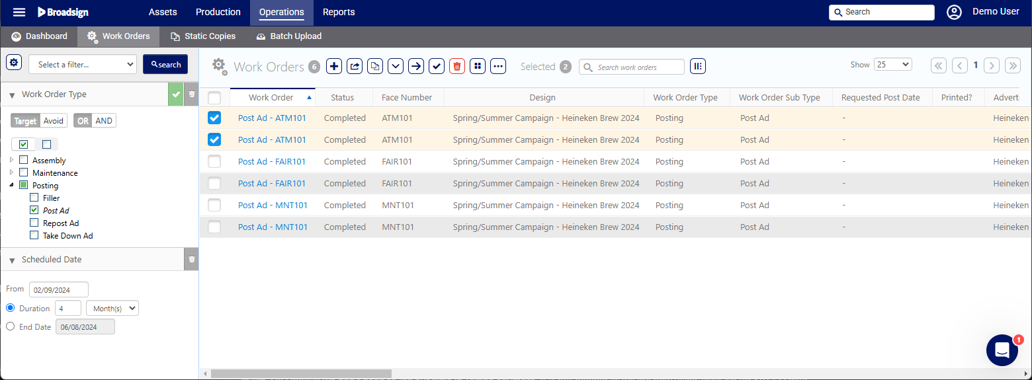The image size is (1032, 380).
Task: Sort by the Status column header
Action: pos(343,98)
